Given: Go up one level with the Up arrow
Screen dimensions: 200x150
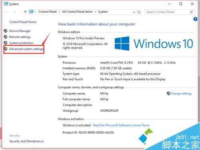Looking at the screenshot, I should pos(25,12).
